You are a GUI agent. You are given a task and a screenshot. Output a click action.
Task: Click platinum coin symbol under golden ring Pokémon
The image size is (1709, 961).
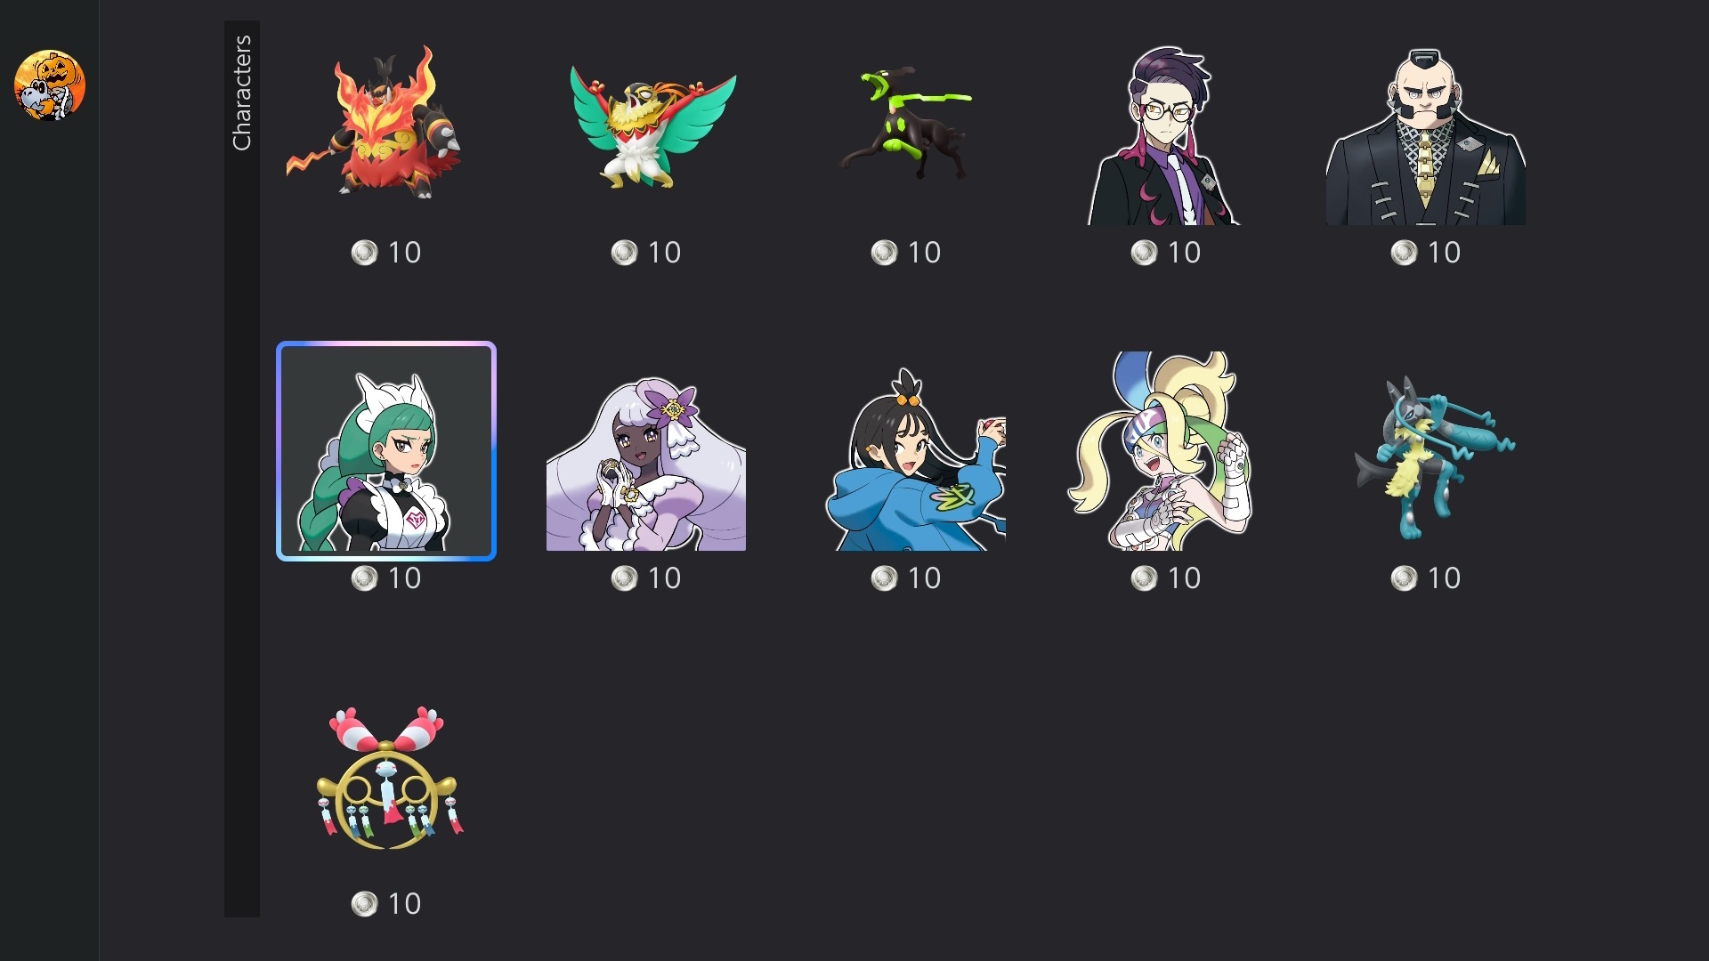tap(364, 904)
